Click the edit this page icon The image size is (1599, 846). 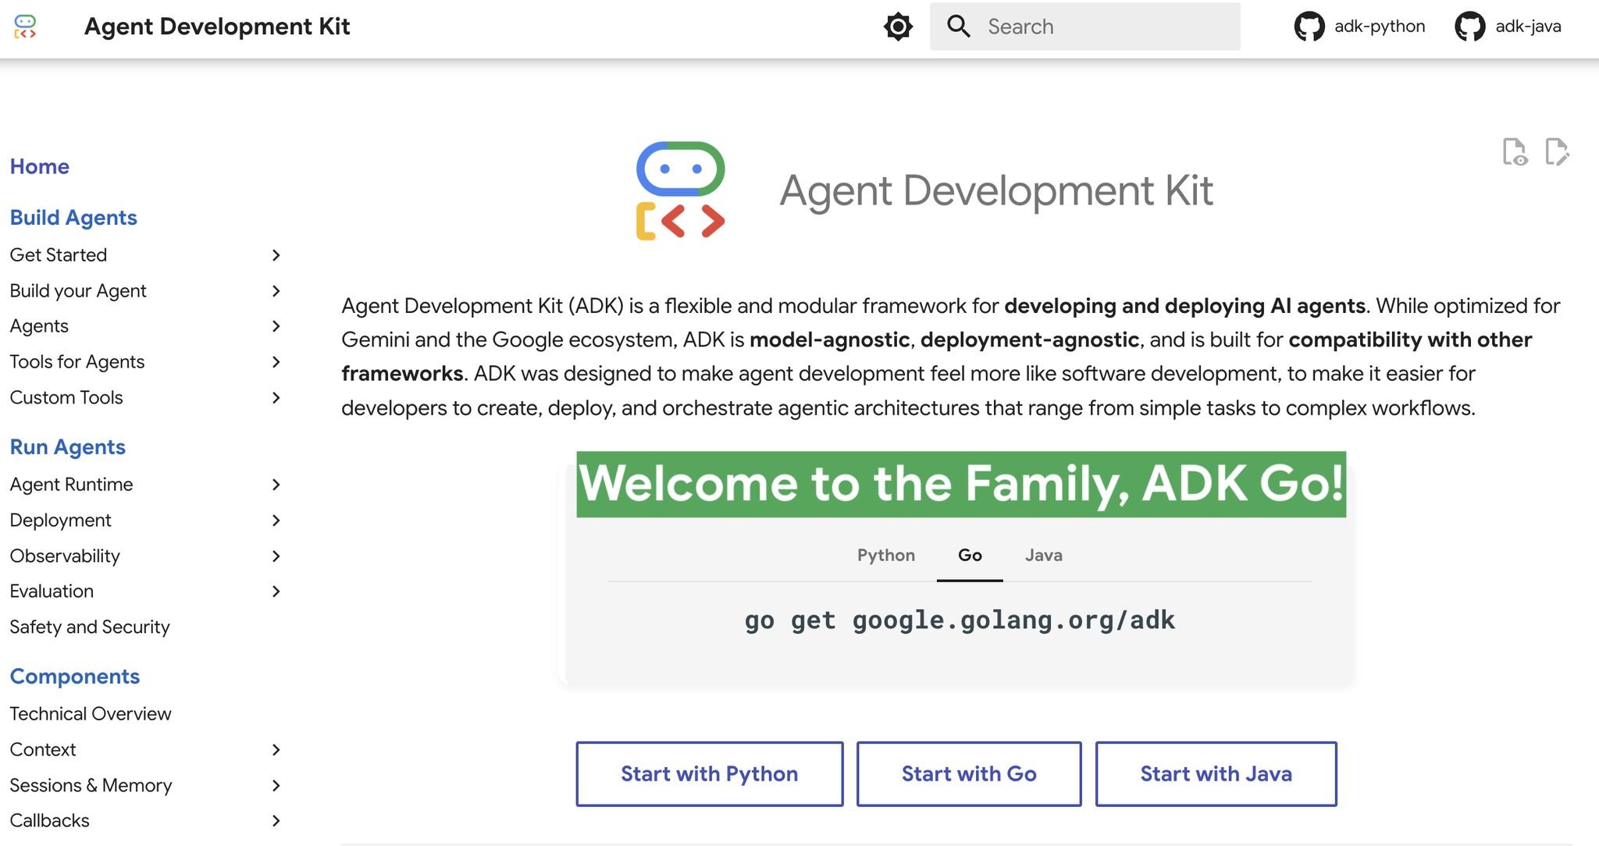tap(1557, 151)
